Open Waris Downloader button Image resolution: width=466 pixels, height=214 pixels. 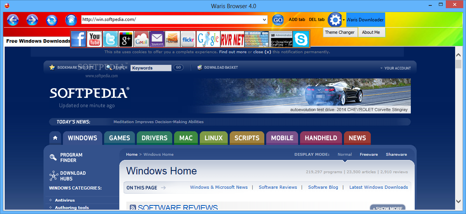pyautogui.click(x=366, y=20)
